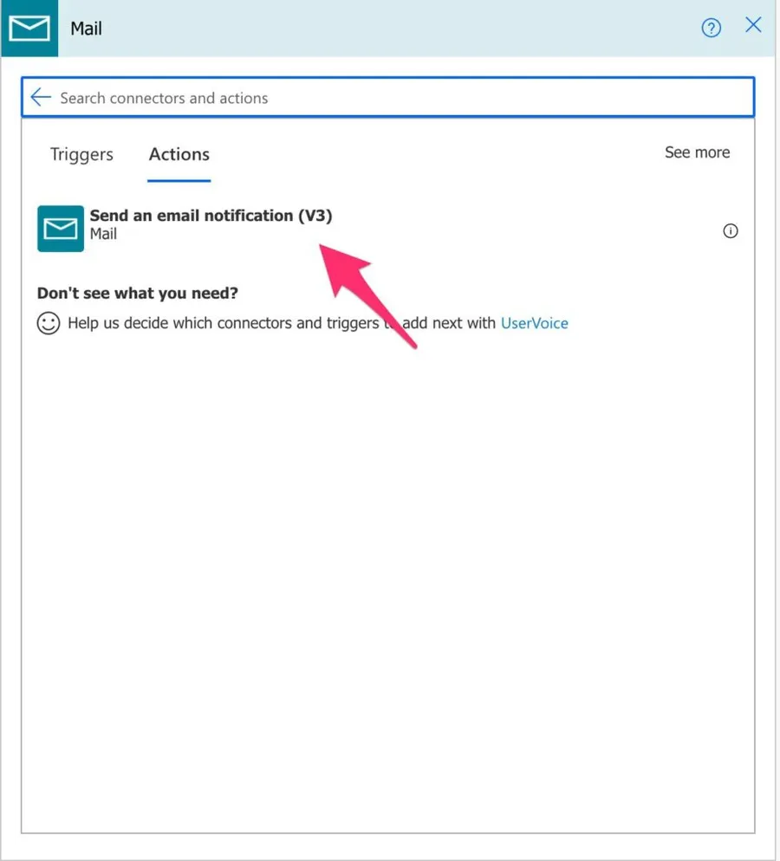Click the "Don't see what you need?" heading
Screen dimensions: 780x861
click(x=137, y=294)
